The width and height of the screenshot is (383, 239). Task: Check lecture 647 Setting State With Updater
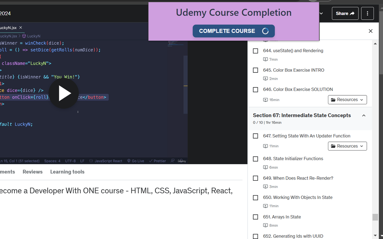click(x=256, y=136)
